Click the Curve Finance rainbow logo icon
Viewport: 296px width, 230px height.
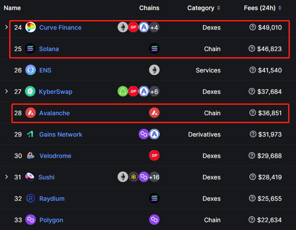[x=31, y=27]
